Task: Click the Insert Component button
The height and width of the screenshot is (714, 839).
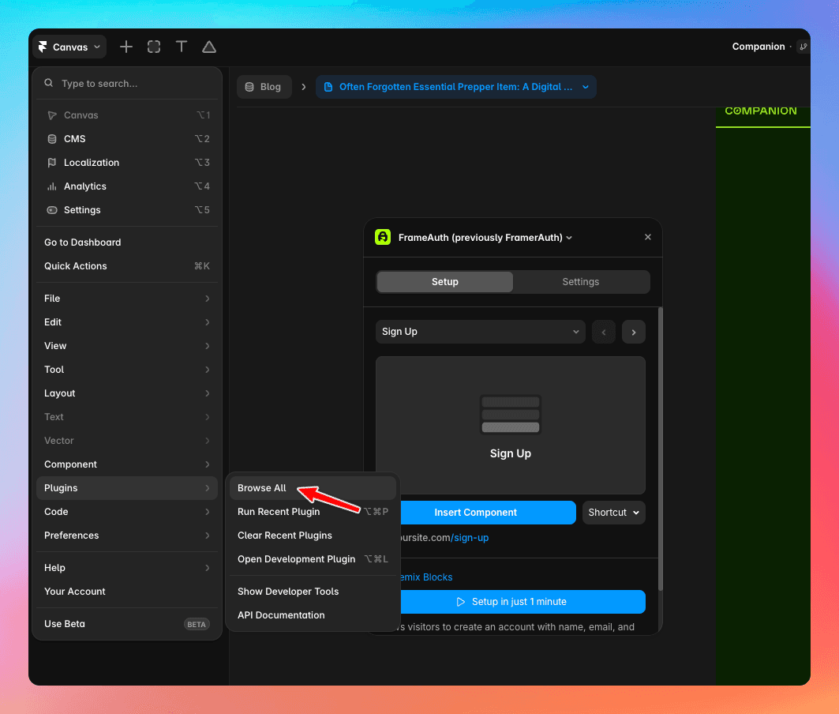Action: pos(488,513)
